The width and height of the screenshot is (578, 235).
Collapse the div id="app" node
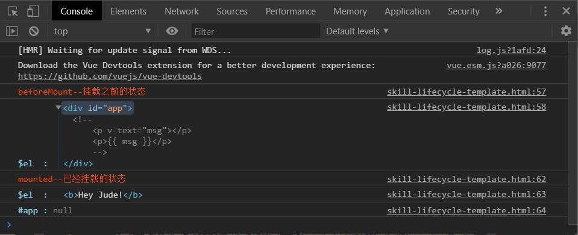[58, 107]
